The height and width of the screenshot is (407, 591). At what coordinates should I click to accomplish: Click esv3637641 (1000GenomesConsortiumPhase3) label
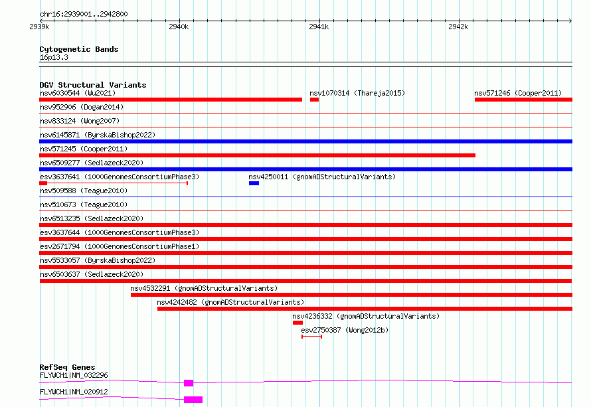(120, 177)
